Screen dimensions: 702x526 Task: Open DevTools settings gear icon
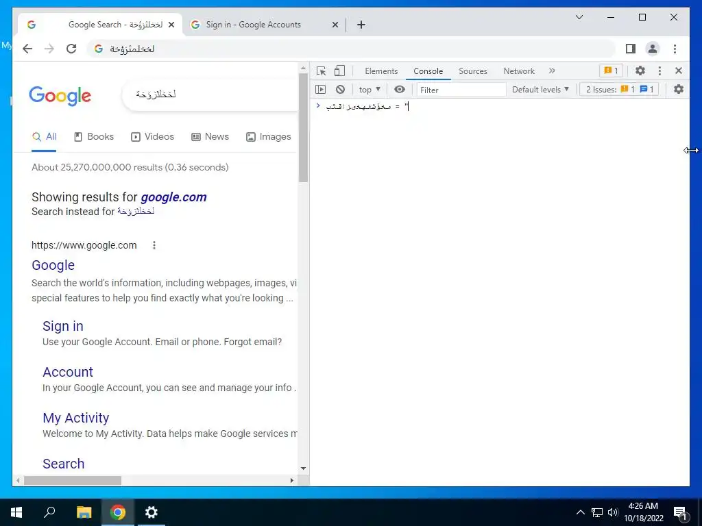point(640,71)
